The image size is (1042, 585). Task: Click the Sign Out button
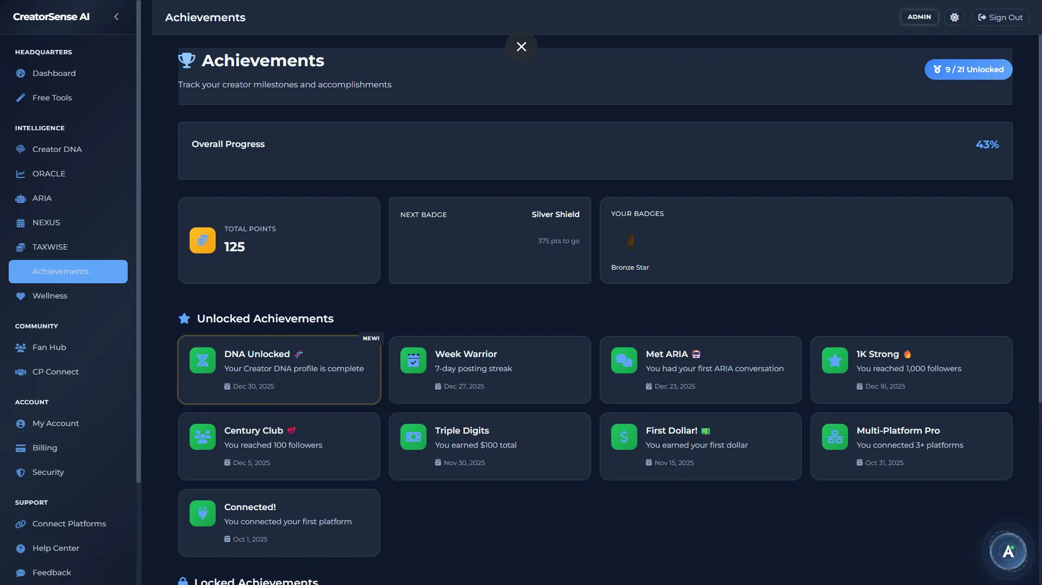1000,17
